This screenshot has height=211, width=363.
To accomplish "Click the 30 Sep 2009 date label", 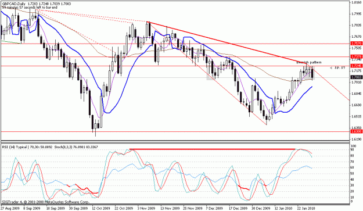I will pos(78,208).
